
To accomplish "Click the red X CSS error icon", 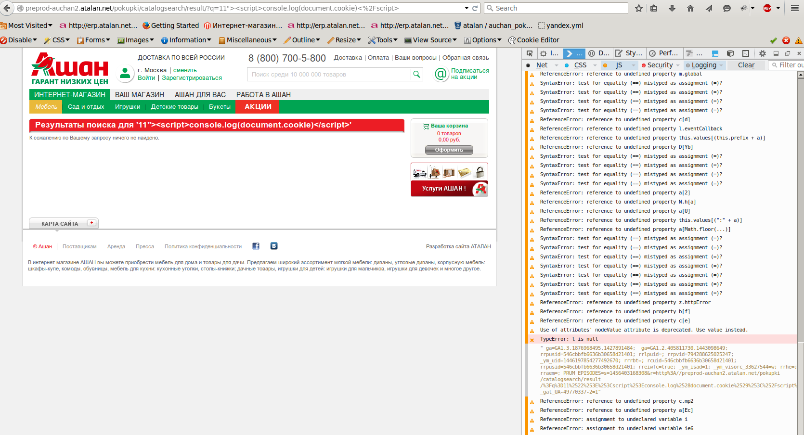I will point(786,40).
